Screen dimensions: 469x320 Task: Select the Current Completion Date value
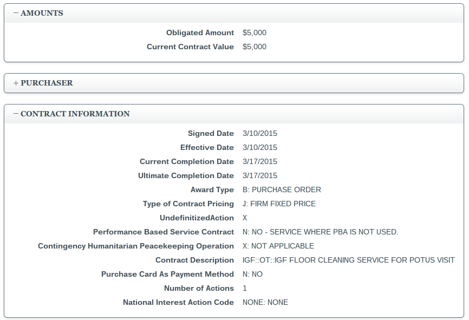pos(260,161)
